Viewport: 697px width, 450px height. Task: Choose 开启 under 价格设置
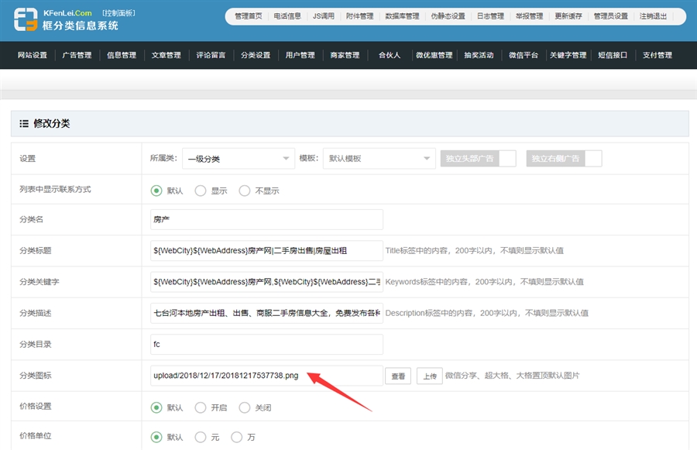(201, 407)
